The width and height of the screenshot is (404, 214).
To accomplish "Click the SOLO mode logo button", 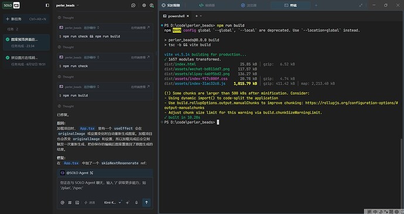I will point(11,5).
